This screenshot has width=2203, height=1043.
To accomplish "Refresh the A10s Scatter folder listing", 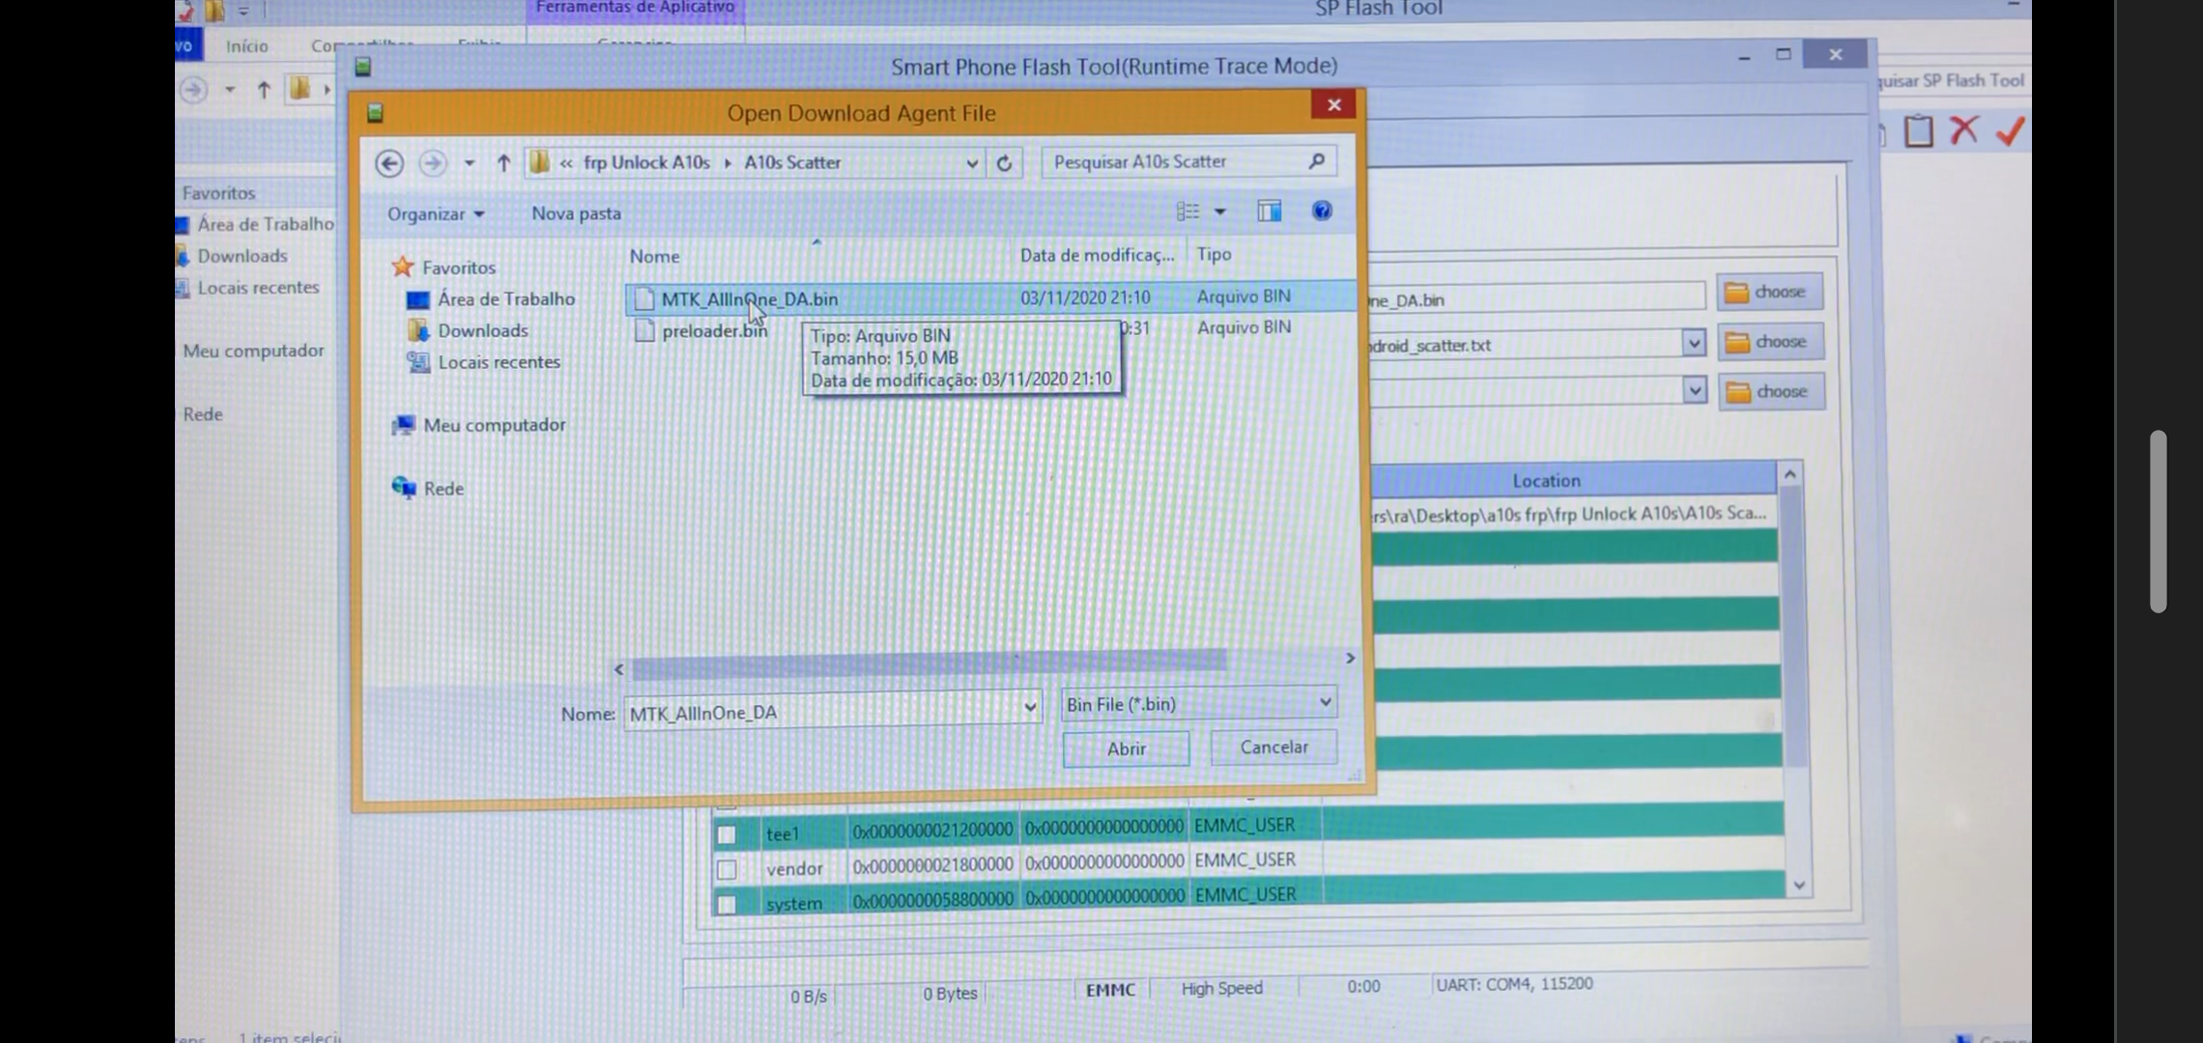I will tap(1004, 163).
